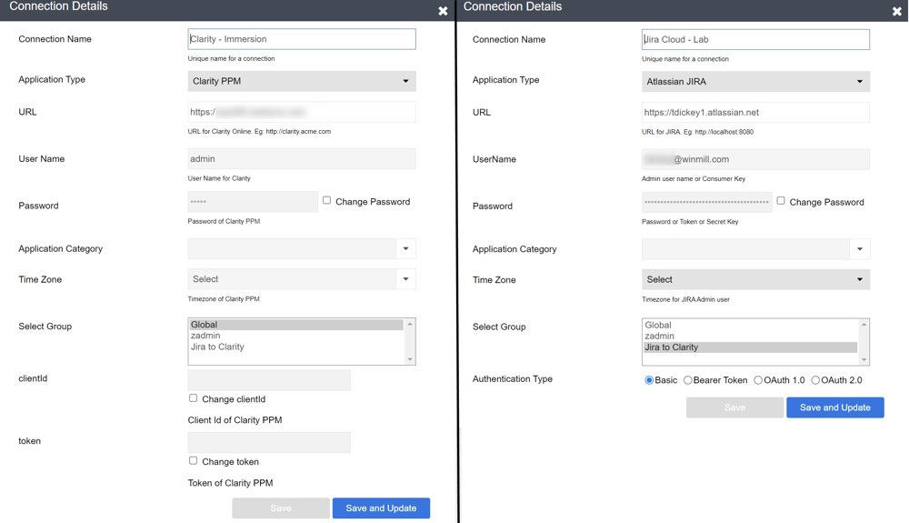Expand Application Category dropdown in Jira dialog

pos(860,249)
